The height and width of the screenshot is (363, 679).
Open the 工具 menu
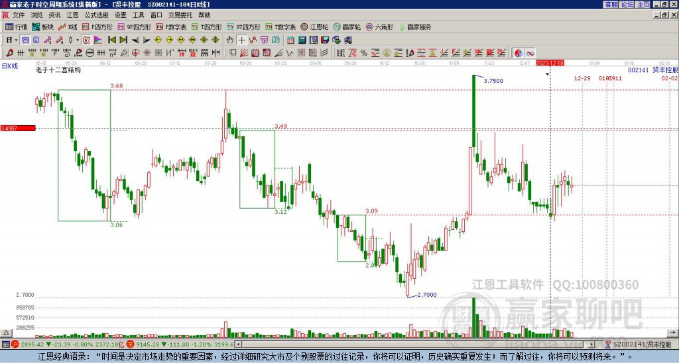click(x=138, y=15)
